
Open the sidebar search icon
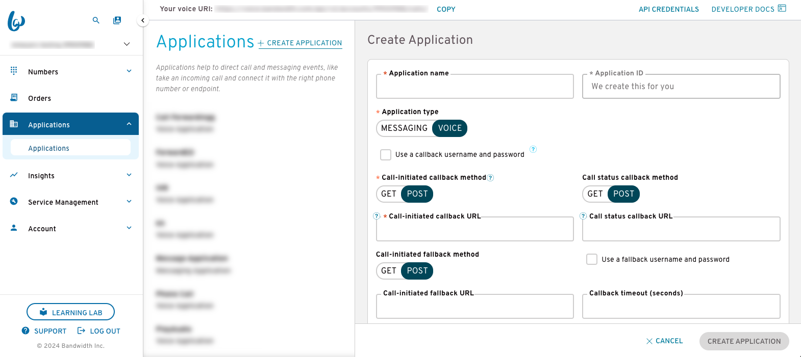coord(96,20)
